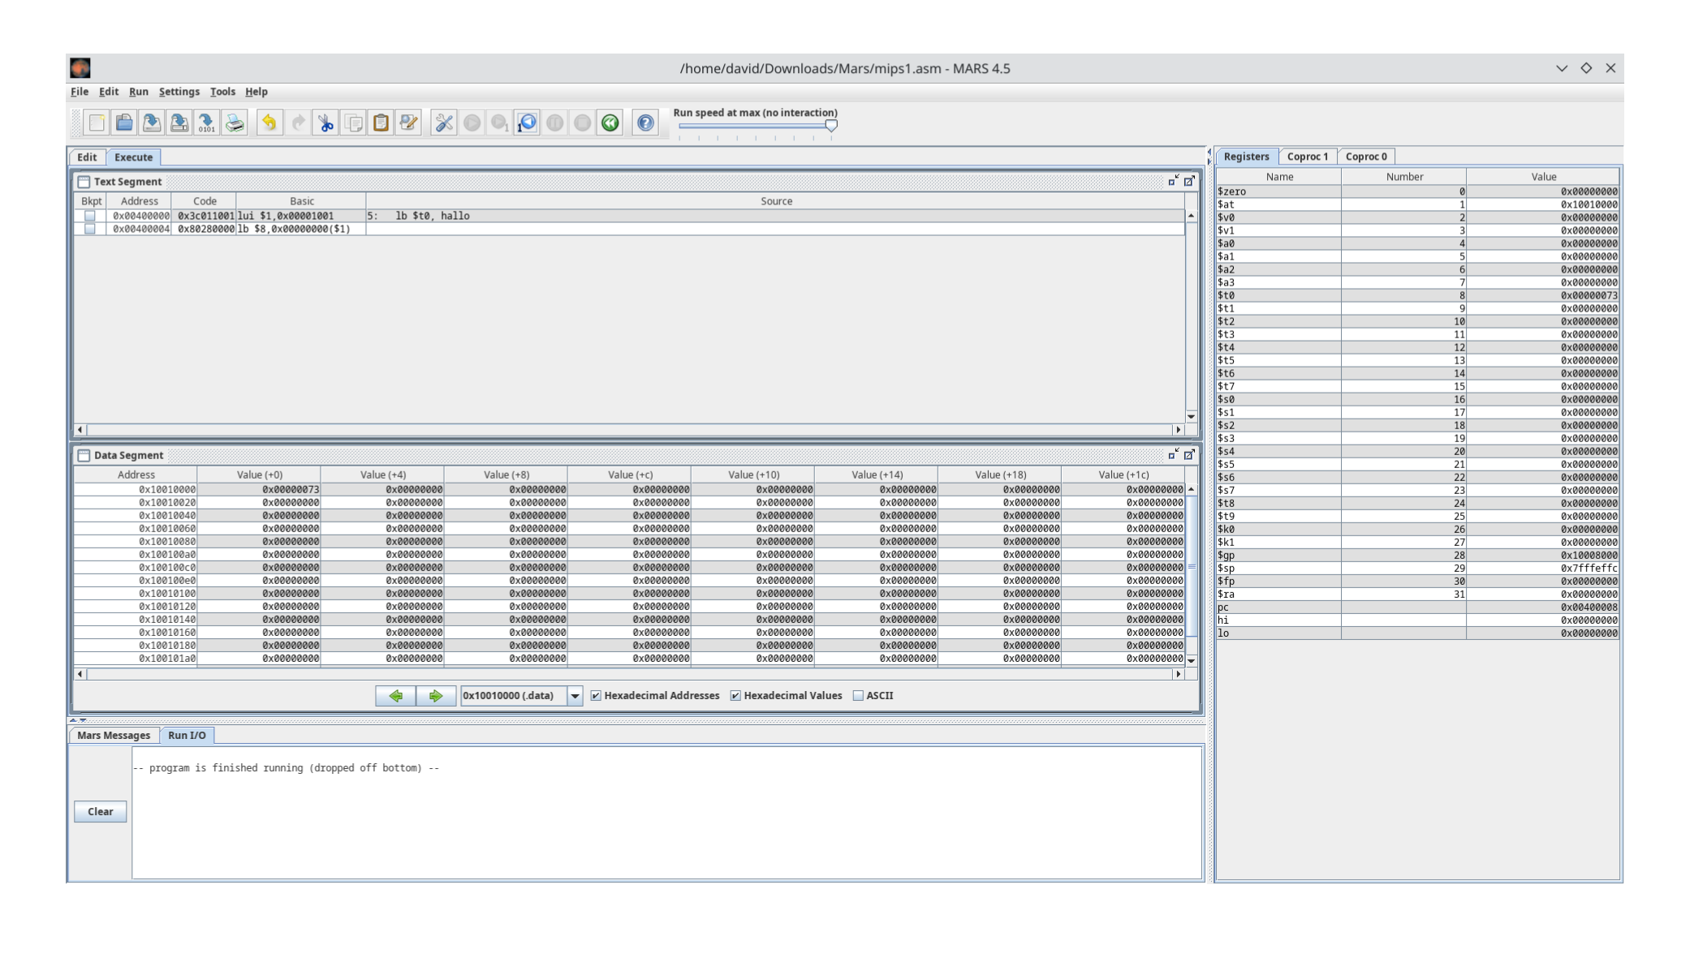The width and height of the screenshot is (1690, 962).
Task: Paste using the clipboard icon
Action: pyautogui.click(x=382, y=122)
